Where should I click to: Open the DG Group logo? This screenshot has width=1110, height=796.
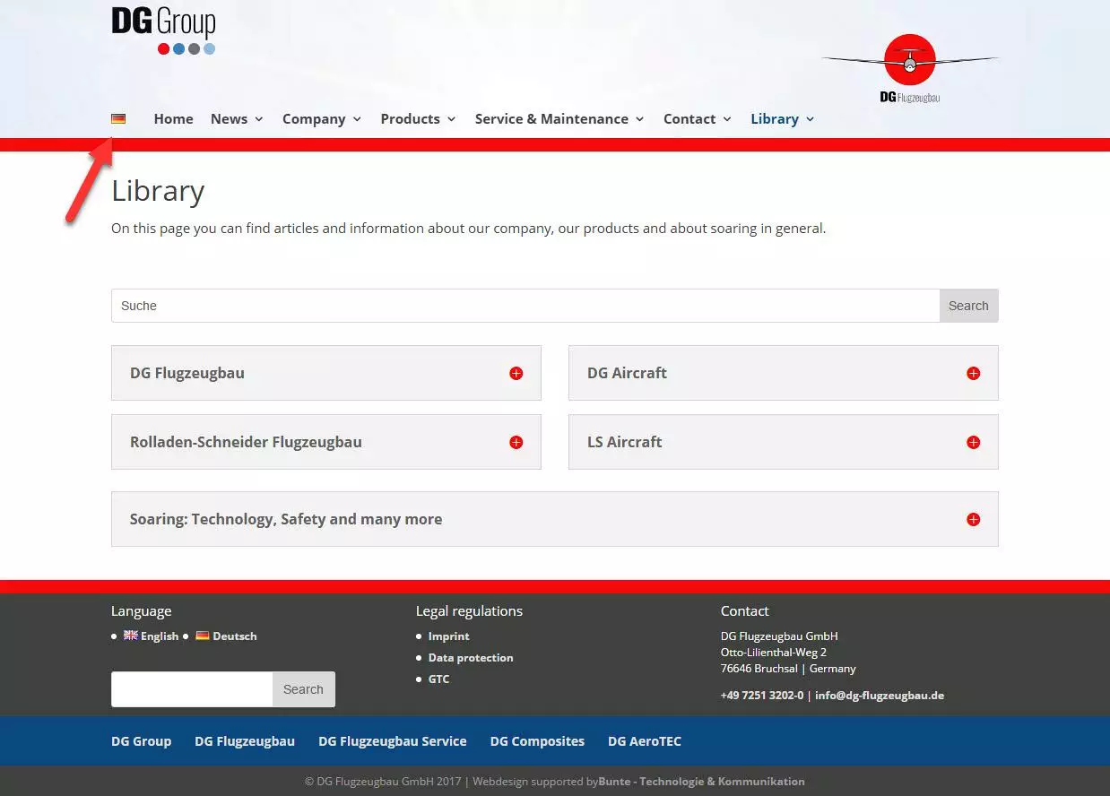coord(163,30)
